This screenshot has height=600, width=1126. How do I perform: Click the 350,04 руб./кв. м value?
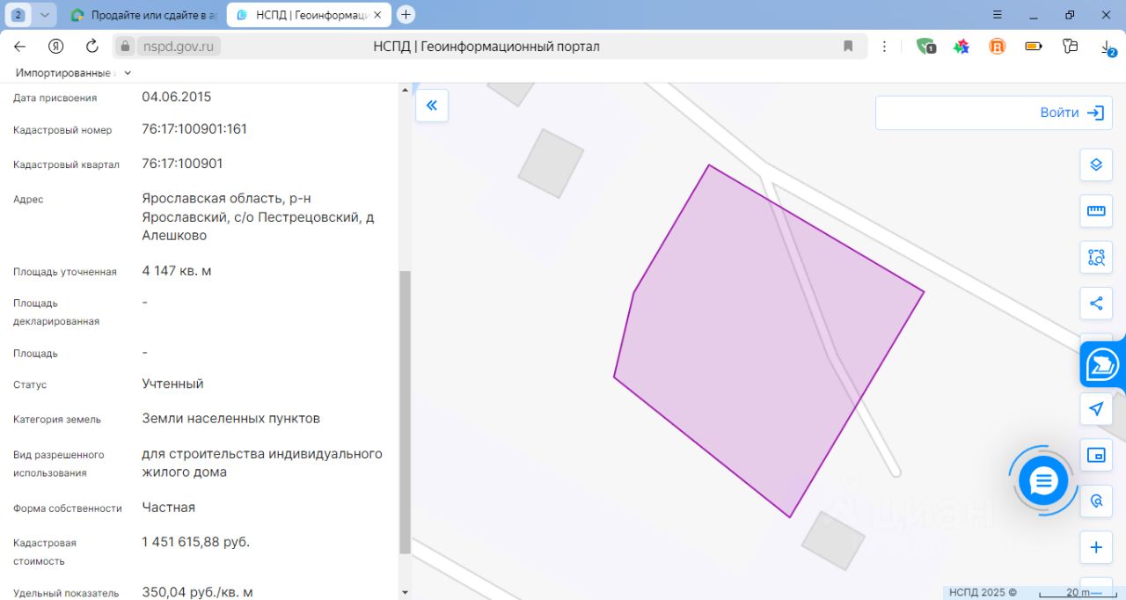click(x=197, y=592)
